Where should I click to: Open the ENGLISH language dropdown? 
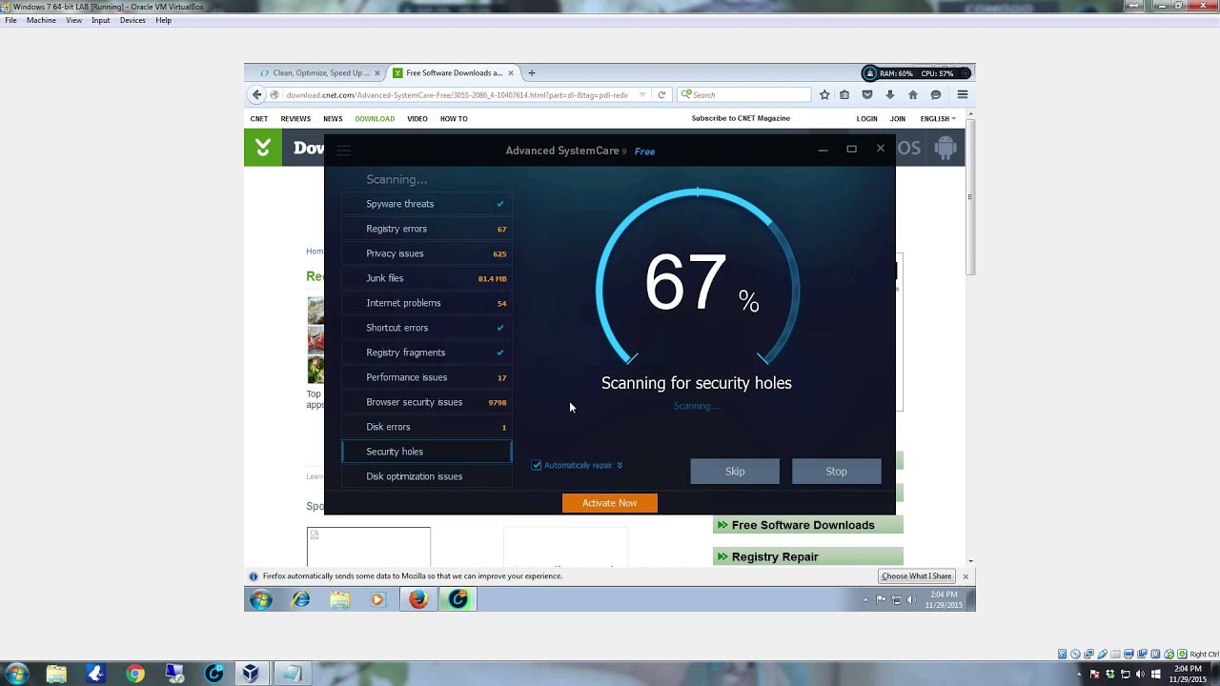[x=938, y=119]
